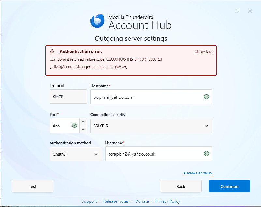Click the Hostname field's green checkmark

point(206,97)
